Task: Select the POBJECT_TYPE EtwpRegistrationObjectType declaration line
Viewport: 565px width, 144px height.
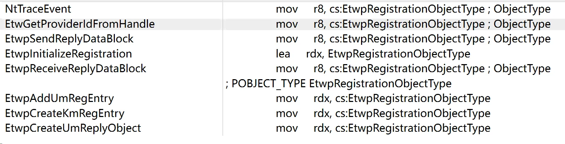Action: click(339, 84)
